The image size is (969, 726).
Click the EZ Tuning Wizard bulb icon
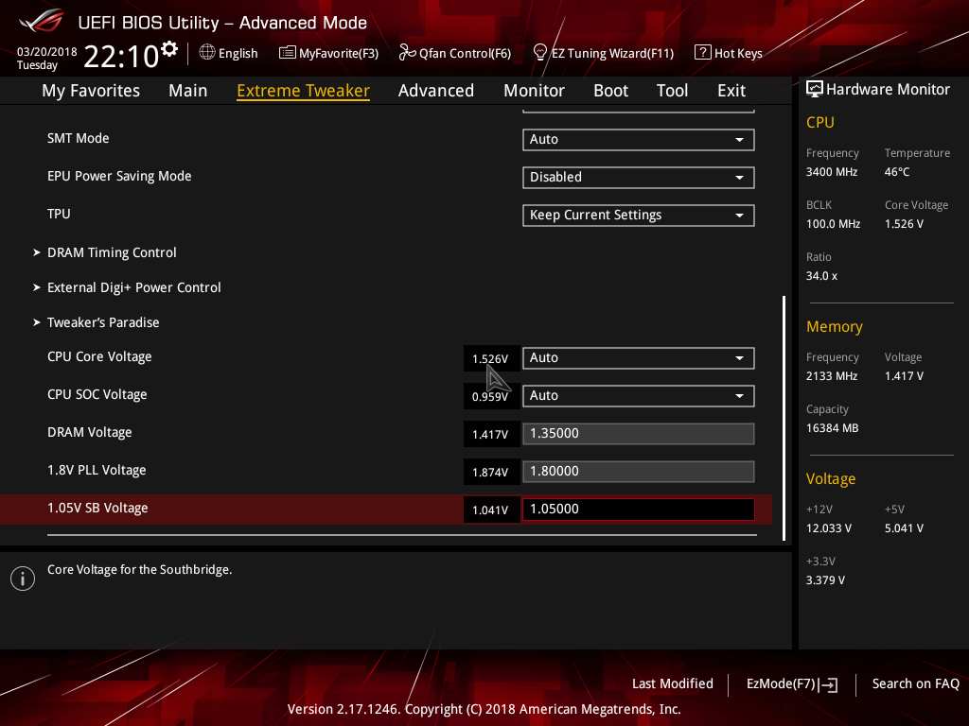(539, 53)
